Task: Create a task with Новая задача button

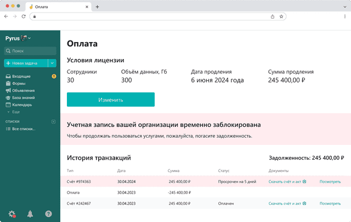Action: [26, 63]
